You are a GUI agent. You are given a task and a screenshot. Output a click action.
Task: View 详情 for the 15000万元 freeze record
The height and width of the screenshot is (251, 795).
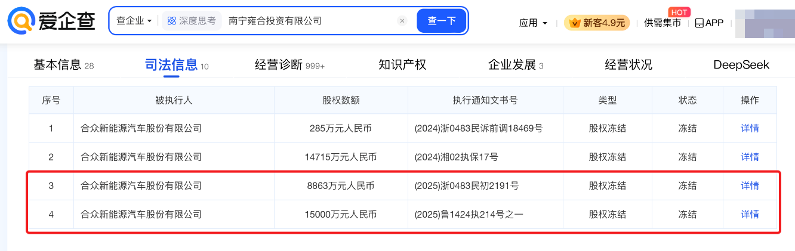(x=750, y=214)
